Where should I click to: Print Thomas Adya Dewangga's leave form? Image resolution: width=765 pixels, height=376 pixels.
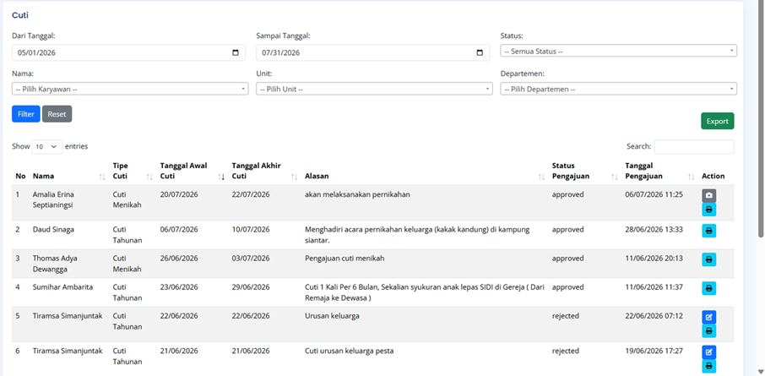point(709,259)
